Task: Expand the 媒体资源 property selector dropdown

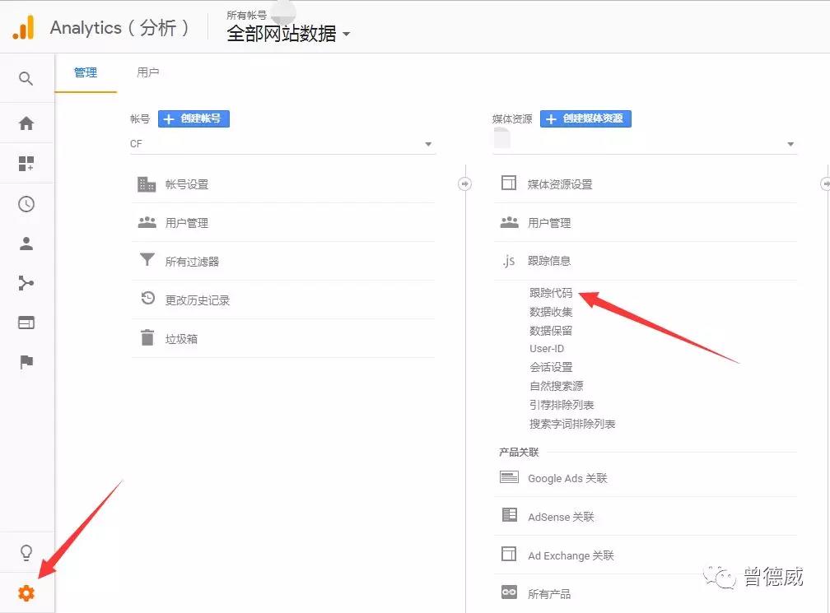Action: 790,143
